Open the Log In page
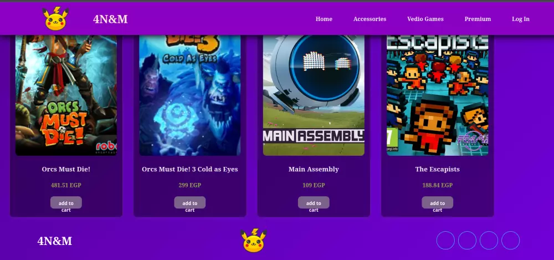This screenshot has height=260, width=554. click(521, 19)
